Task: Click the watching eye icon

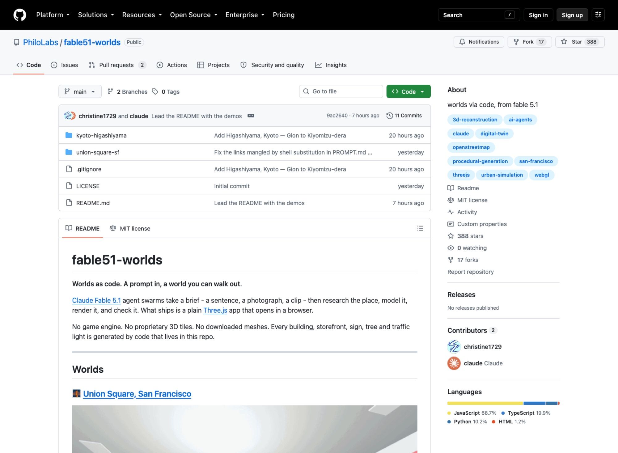Action: point(451,248)
